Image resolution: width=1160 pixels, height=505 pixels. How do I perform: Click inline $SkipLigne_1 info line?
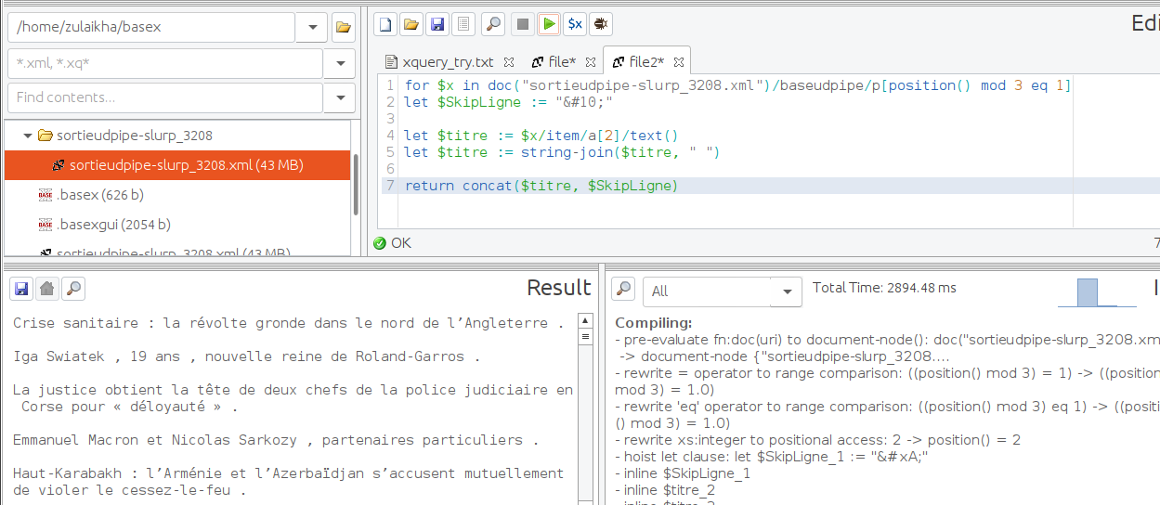coord(683,473)
